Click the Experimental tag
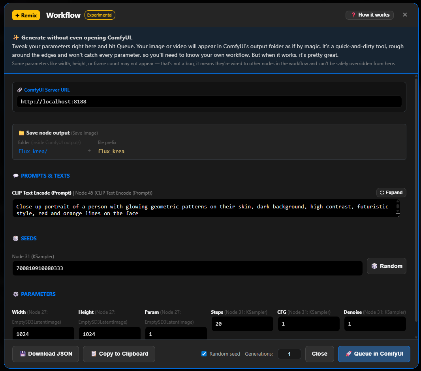Screen dimensions: 421x371 pos(100,15)
